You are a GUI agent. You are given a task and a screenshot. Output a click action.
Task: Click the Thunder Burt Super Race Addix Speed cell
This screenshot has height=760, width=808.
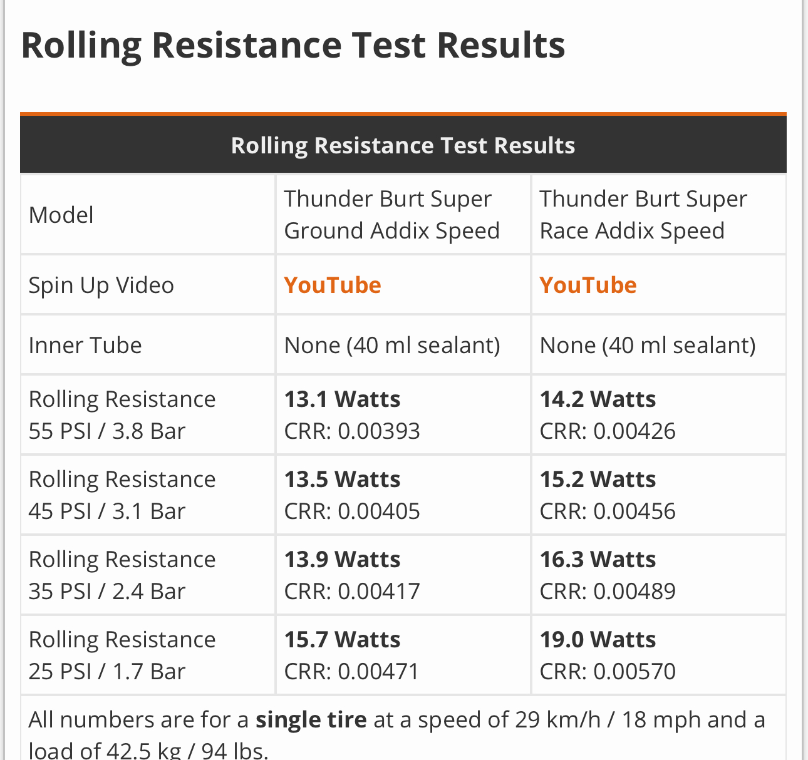tap(643, 215)
